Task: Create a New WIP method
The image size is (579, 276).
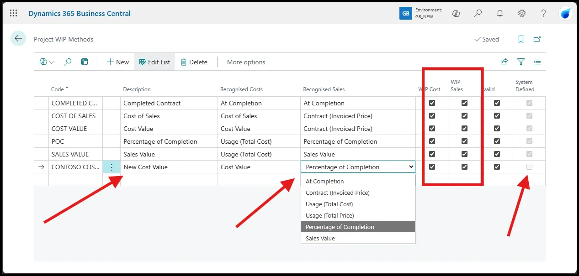Action: tap(118, 62)
